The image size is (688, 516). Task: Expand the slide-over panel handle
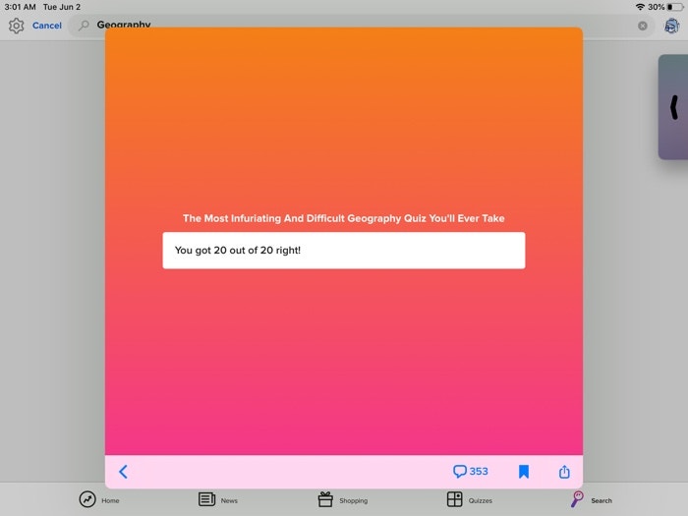(674, 107)
